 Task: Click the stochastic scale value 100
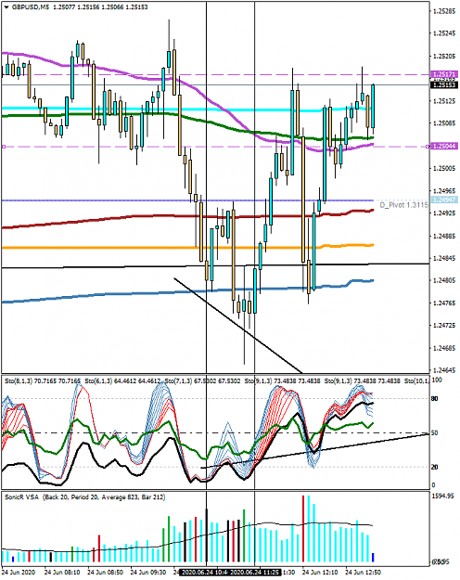437,380
